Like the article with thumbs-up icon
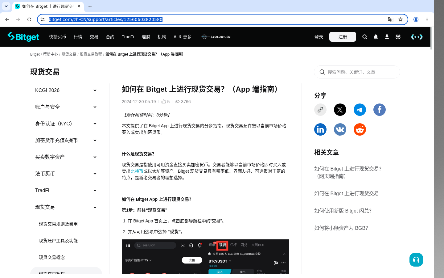The image size is (444, 278). click(164, 102)
